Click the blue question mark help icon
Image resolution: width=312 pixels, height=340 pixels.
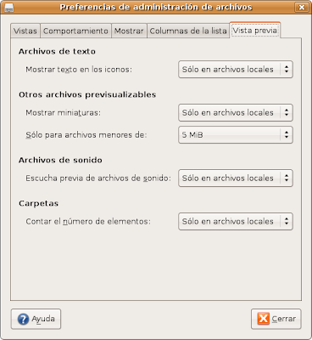[x=23, y=319]
